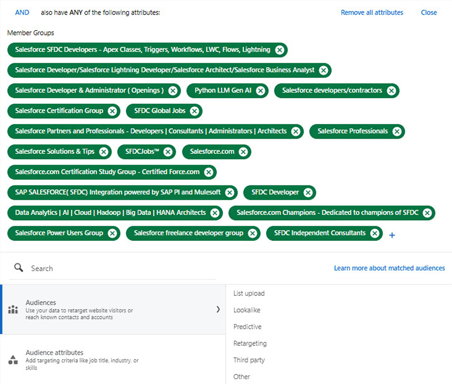
Task: Click the search magnifier icon
Action: tap(18, 268)
